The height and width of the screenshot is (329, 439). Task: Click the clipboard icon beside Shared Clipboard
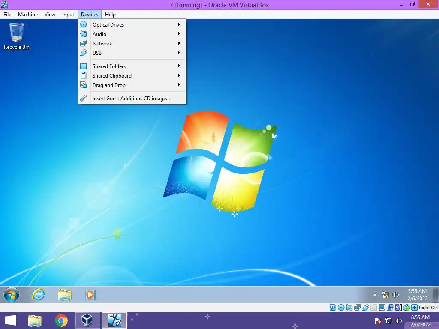tap(84, 75)
